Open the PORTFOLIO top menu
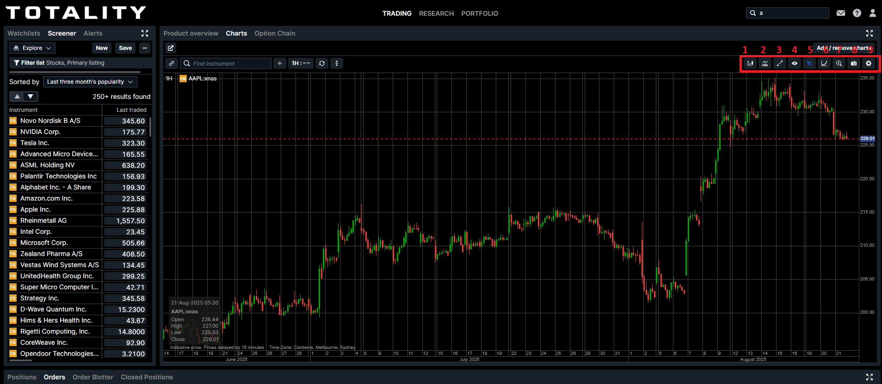Screen dimensions: 882x384 [x=480, y=13]
